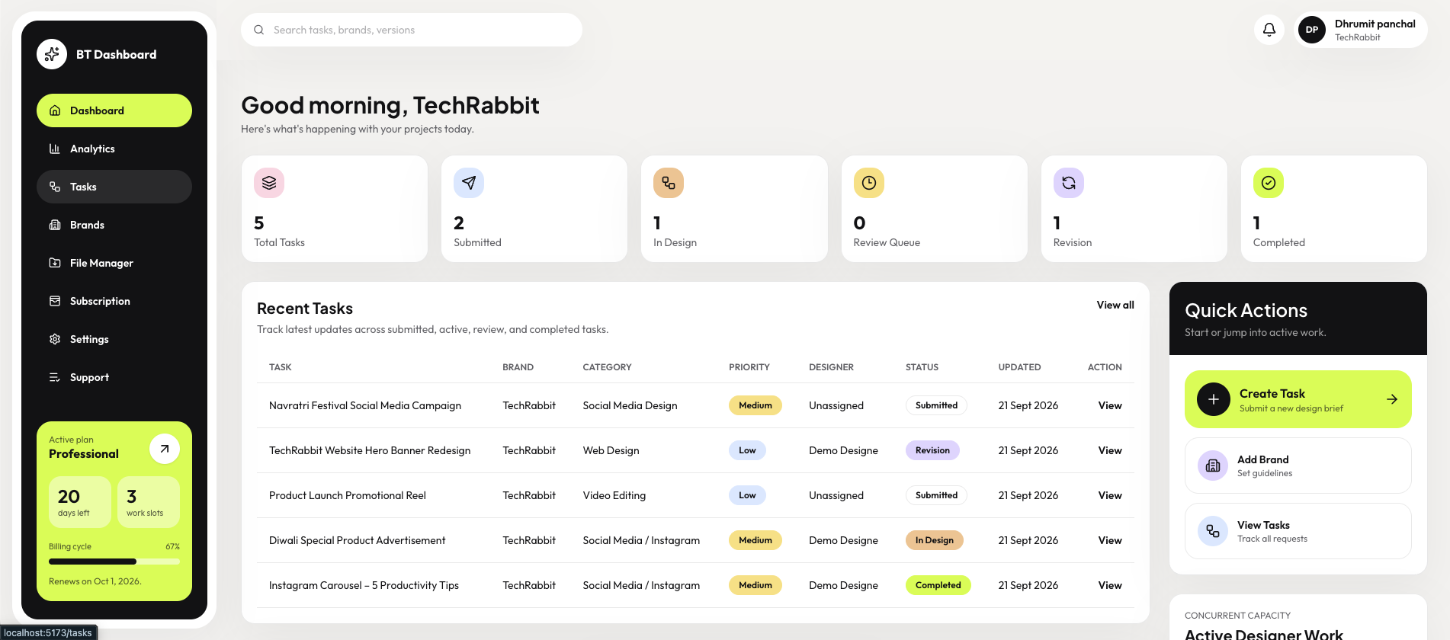Click the plus icon in Create Task
This screenshot has height=640, width=1450.
[x=1214, y=399]
